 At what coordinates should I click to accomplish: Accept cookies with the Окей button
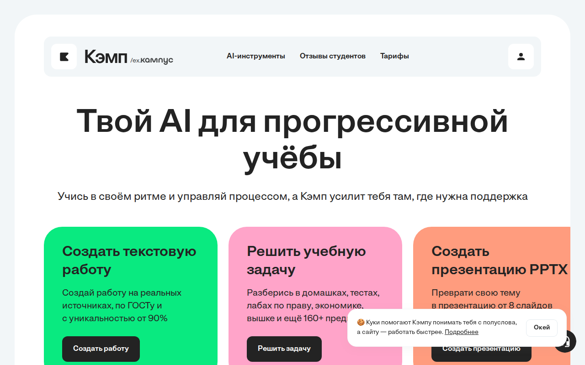coord(542,328)
